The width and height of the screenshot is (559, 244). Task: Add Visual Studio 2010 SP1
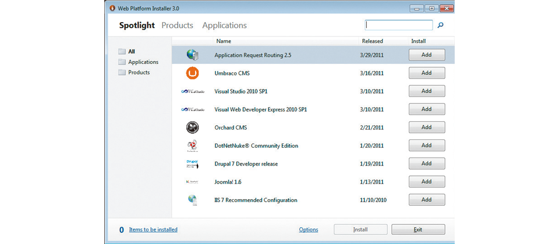tap(427, 91)
